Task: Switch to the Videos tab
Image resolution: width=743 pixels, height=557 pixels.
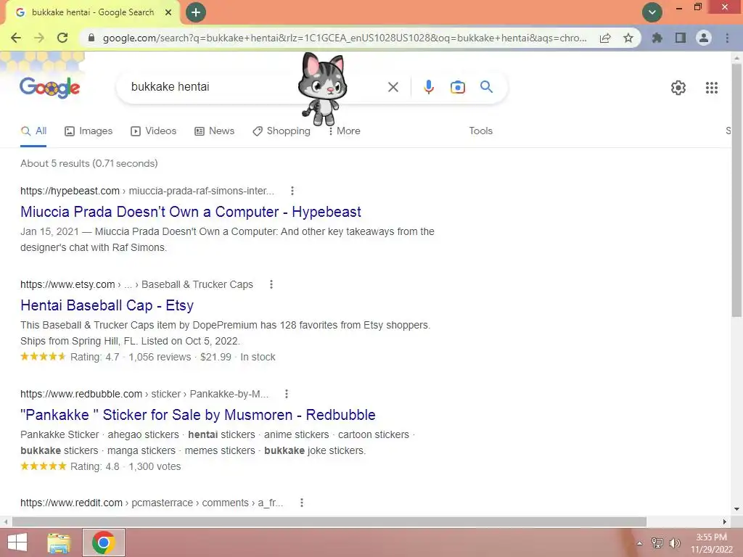Action: (154, 131)
